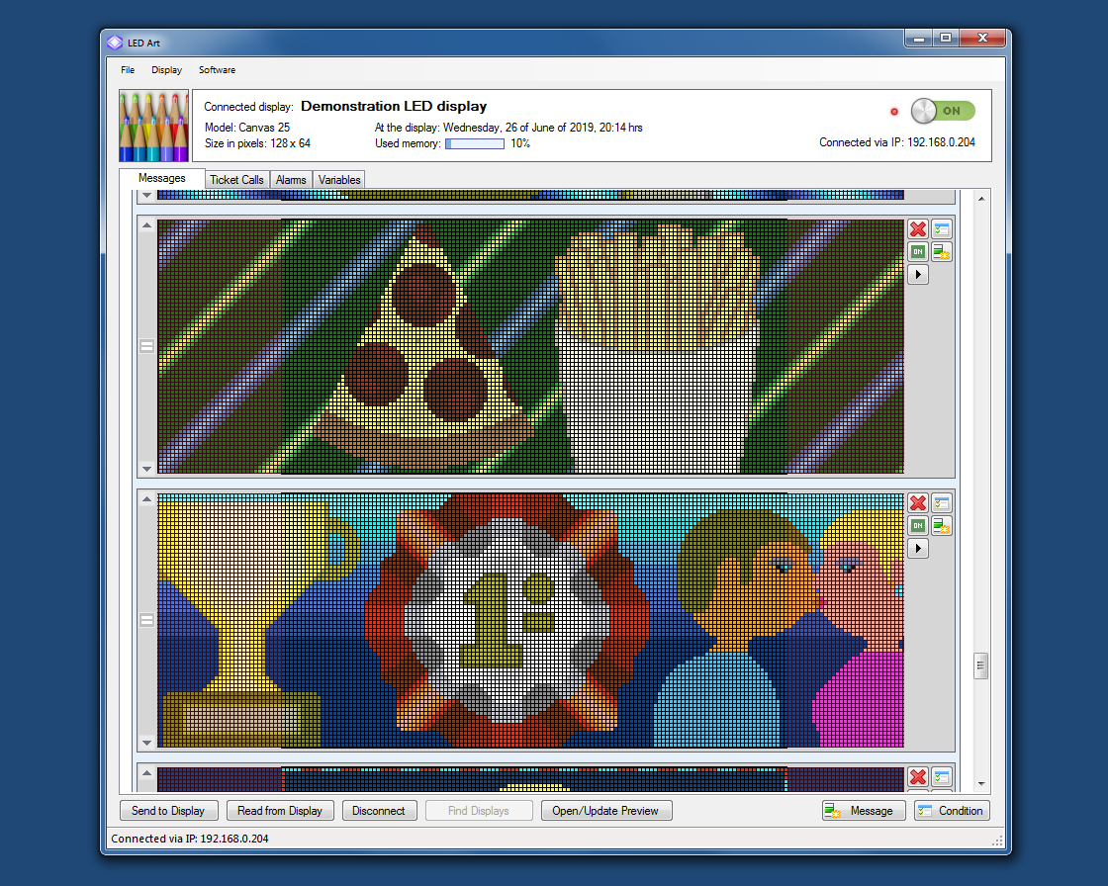Open condition settings for pizza message
The image size is (1108, 886).
point(941,229)
